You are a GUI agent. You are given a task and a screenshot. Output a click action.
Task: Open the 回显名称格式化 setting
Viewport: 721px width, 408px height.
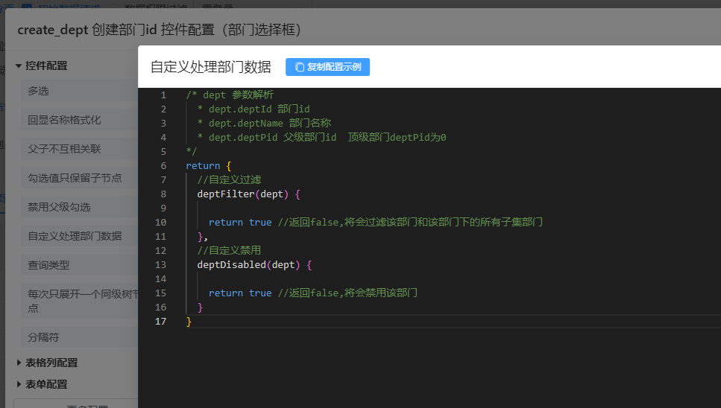pos(64,120)
